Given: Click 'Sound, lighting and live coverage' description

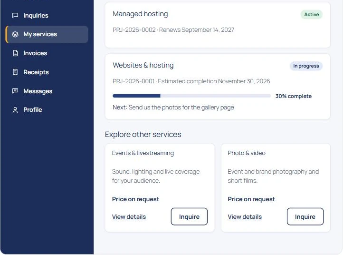Looking at the screenshot, I should point(156,176).
